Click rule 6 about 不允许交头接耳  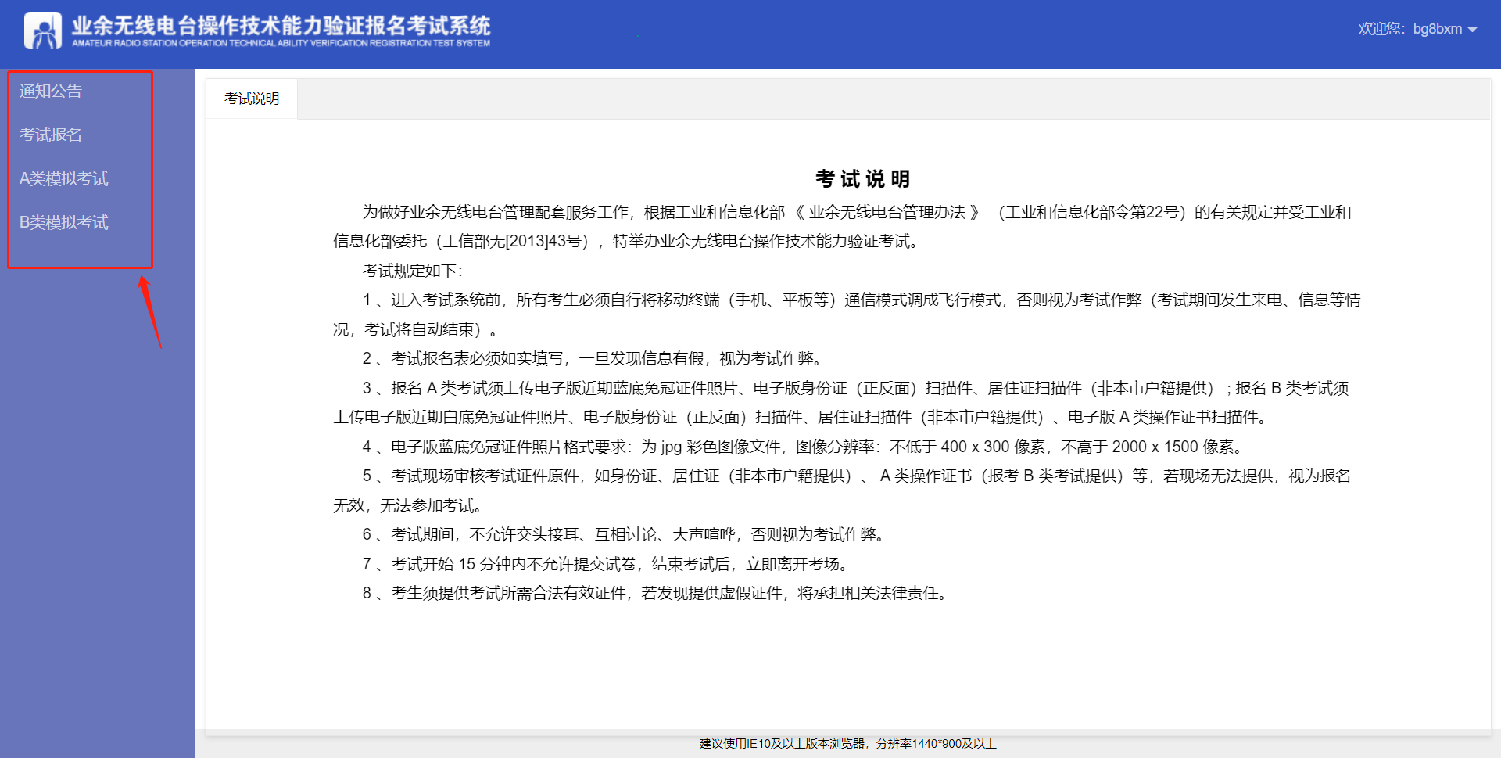[625, 534]
